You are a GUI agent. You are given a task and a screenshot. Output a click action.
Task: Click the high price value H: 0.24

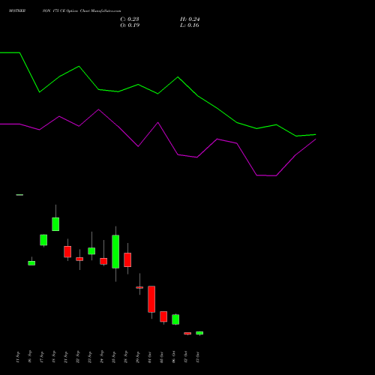click(x=190, y=19)
